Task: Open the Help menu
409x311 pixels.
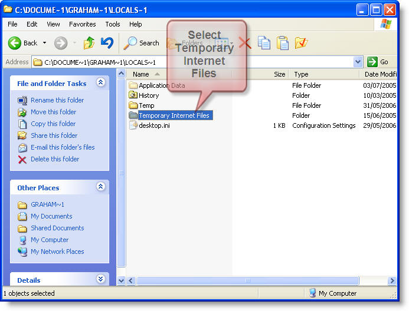Action: pos(135,24)
